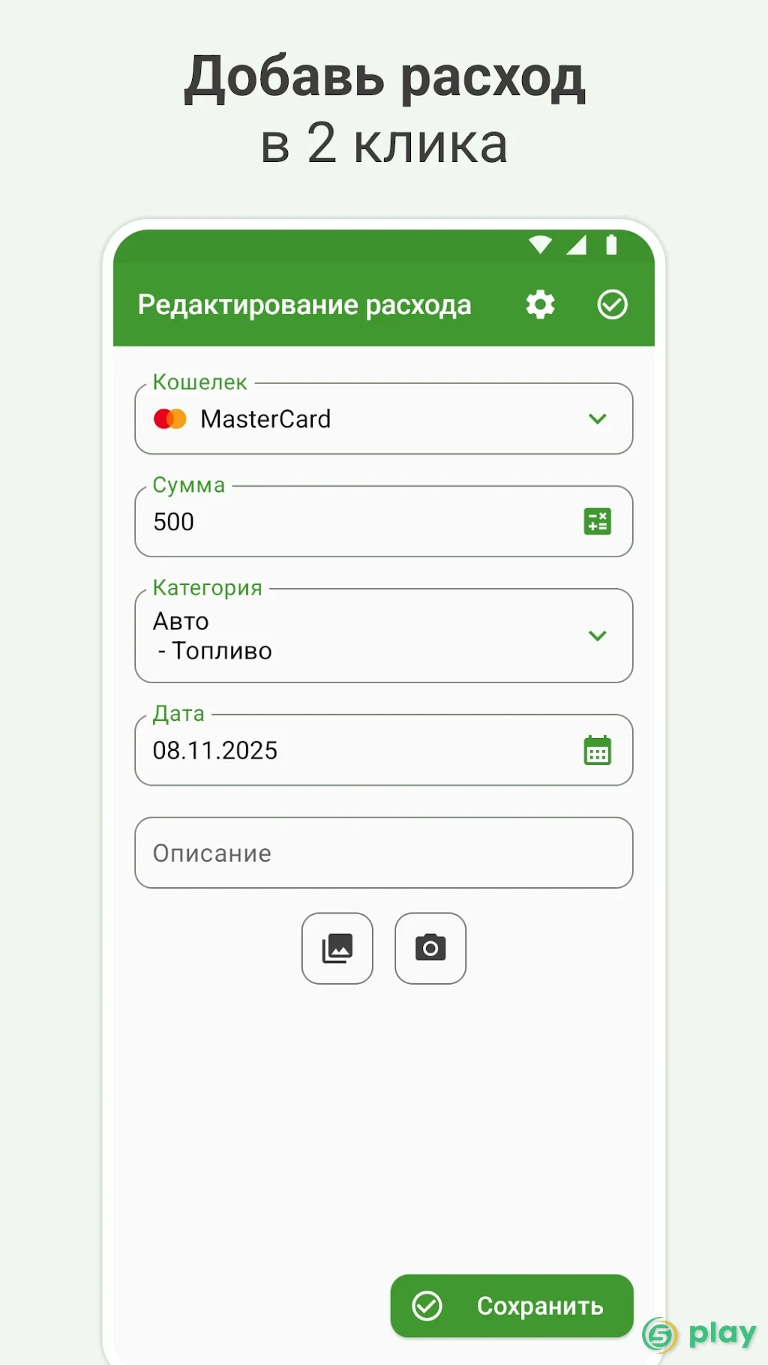This screenshot has width=768, height=1365.
Task: Expand the Категория dropdown chevron
Action: (598, 635)
